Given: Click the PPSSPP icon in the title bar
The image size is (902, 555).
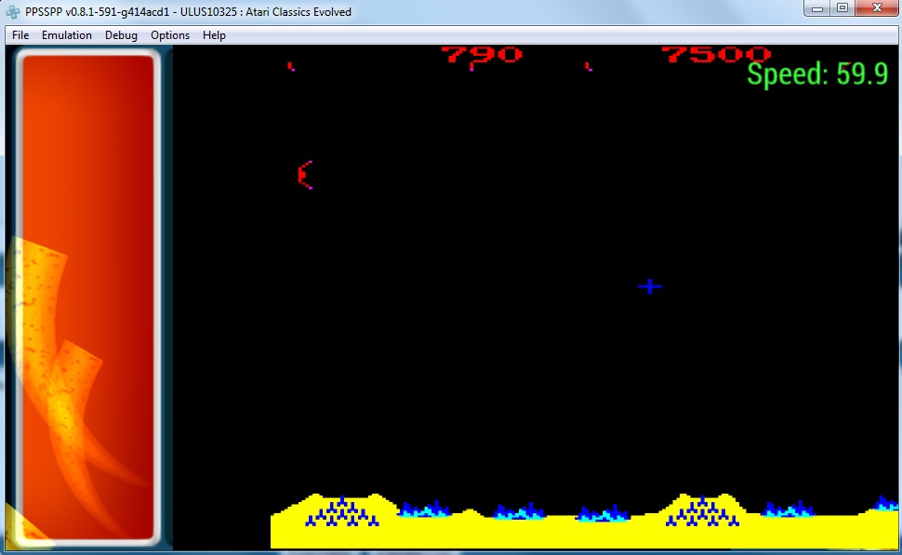Looking at the screenshot, I should (x=13, y=12).
